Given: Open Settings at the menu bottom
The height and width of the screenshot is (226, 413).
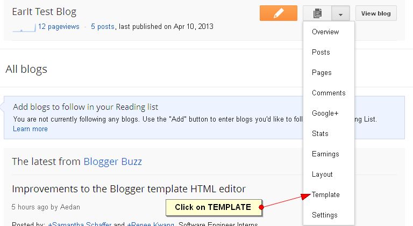Looking at the screenshot, I should pos(324,215).
